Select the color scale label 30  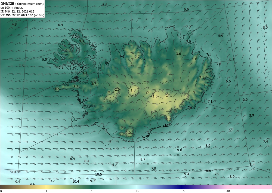click(x=228, y=191)
